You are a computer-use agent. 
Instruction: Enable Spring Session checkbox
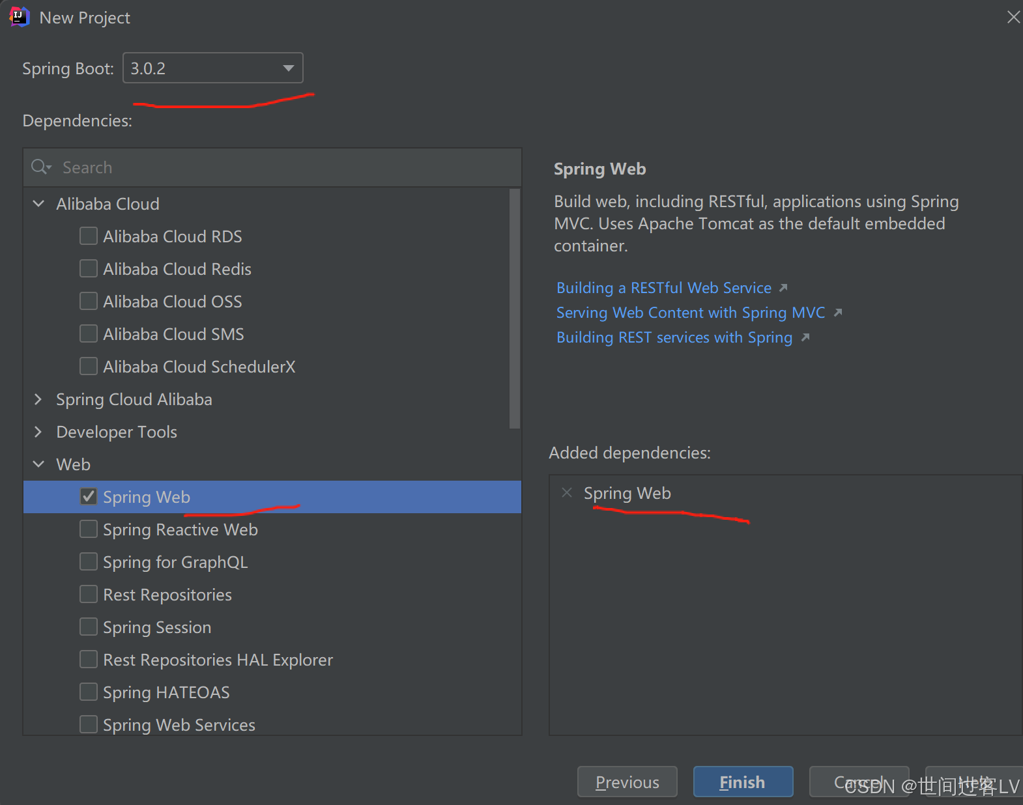[89, 627]
